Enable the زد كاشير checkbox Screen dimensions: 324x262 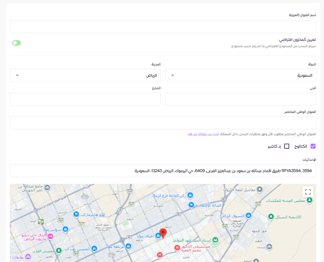click(x=287, y=146)
